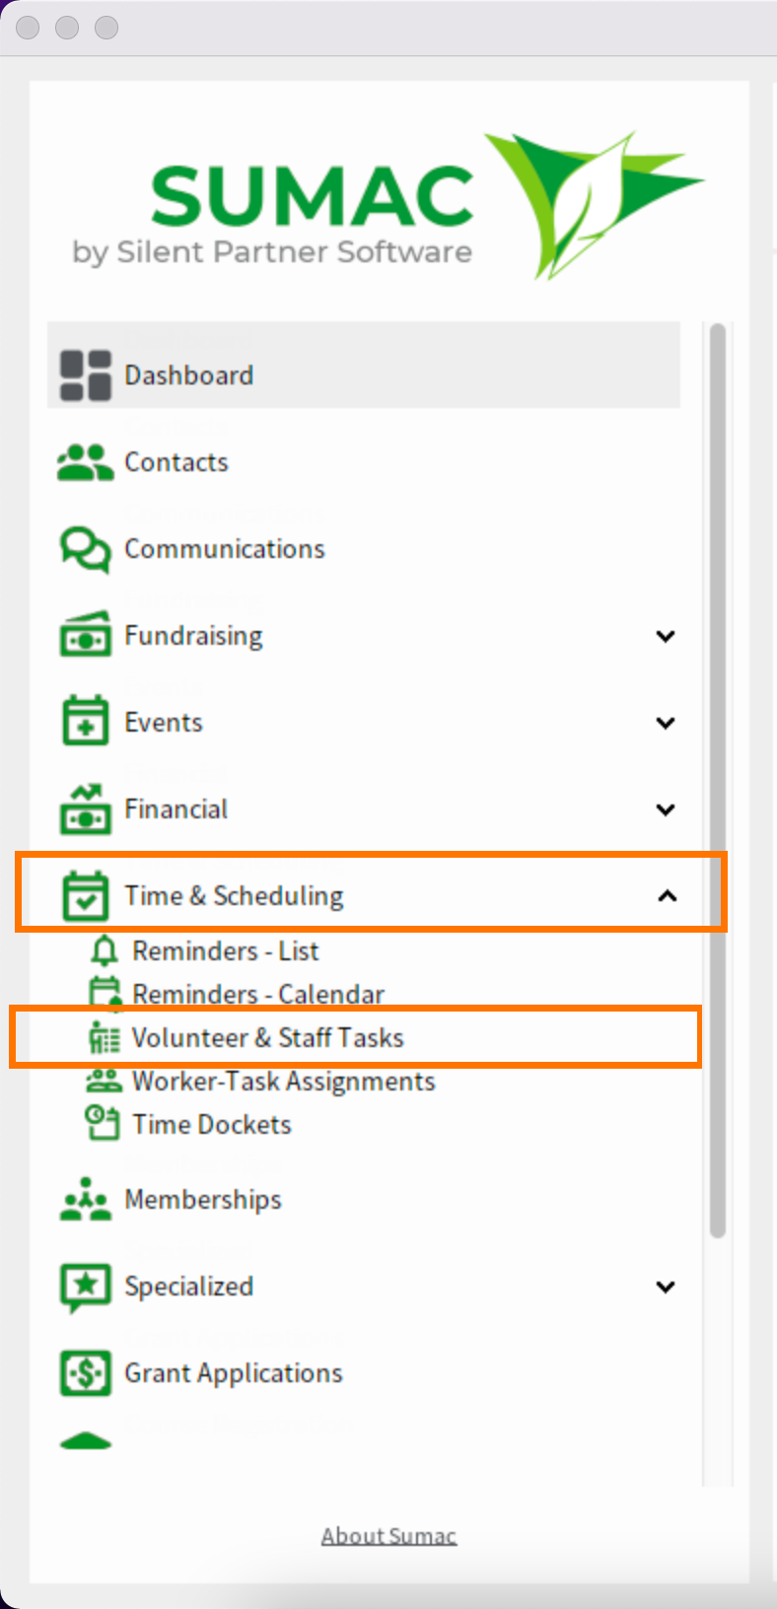Click the Events calendar plus icon
The width and height of the screenshot is (777, 1609).
pyautogui.click(x=86, y=722)
